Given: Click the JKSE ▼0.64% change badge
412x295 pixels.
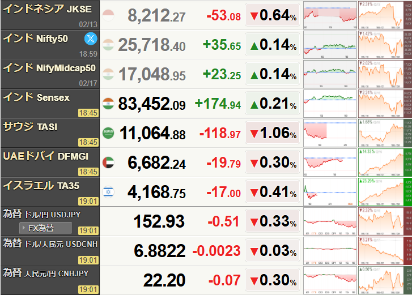Looking at the screenshot, I should coord(273,15).
